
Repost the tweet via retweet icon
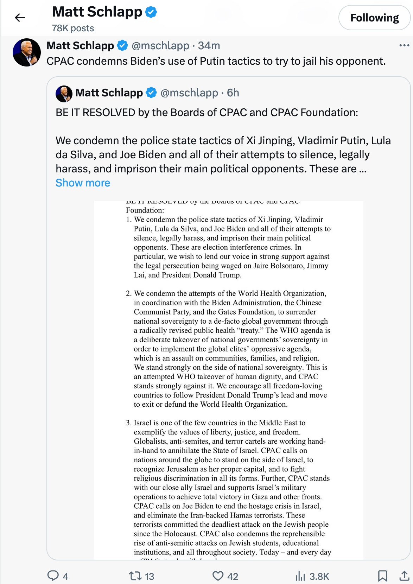click(x=135, y=576)
